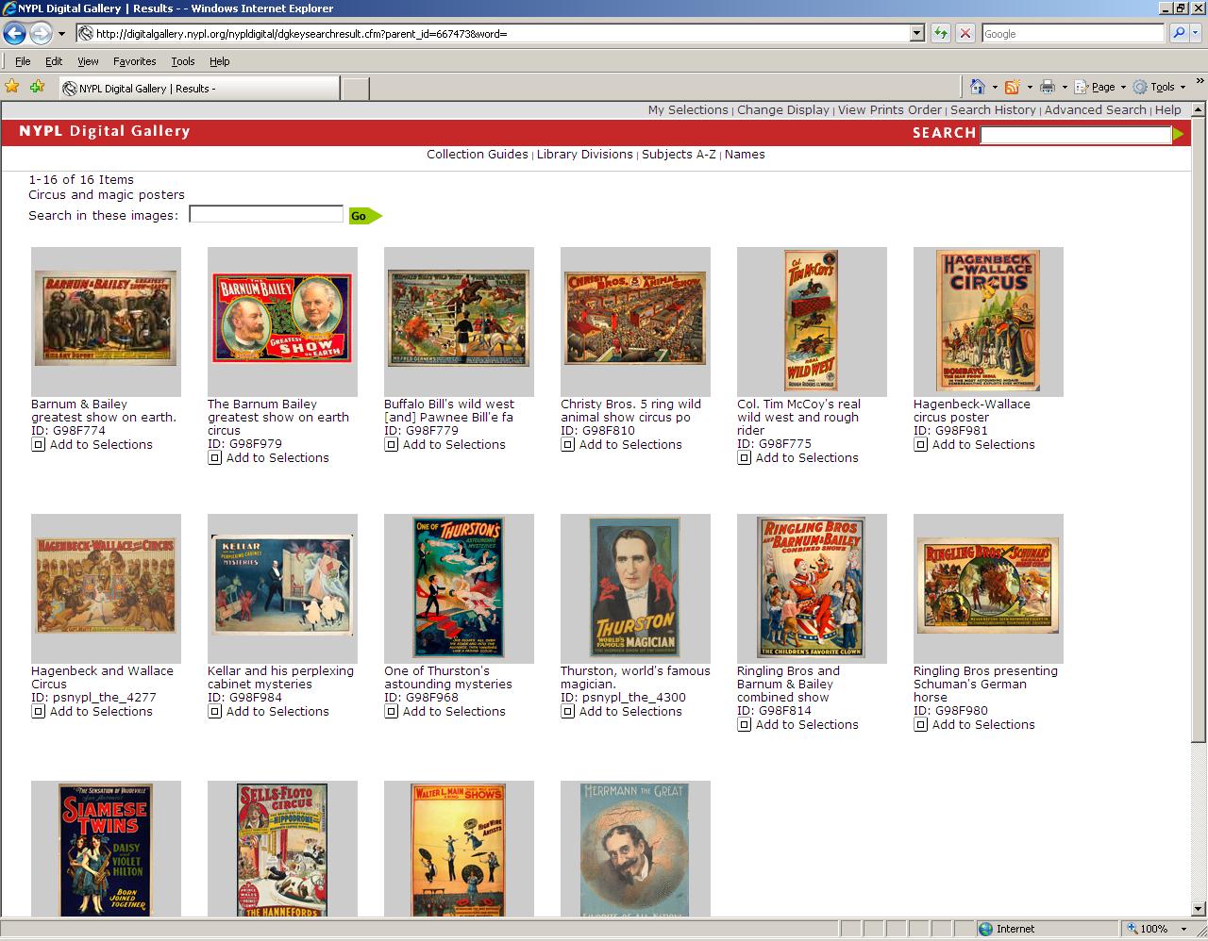Open the View Prints Order link
Screen dimensions: 1208x941
pos(890,110)
